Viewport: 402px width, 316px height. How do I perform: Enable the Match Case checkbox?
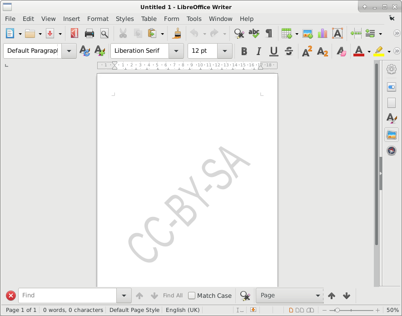[x=192, y=296]
